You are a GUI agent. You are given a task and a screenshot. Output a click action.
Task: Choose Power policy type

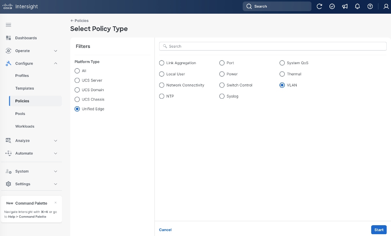222,74
